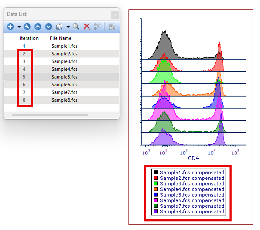This screenshot has height=230, width=260.
Task: Click the list ordering icon
Action: (x=98, y=27)
